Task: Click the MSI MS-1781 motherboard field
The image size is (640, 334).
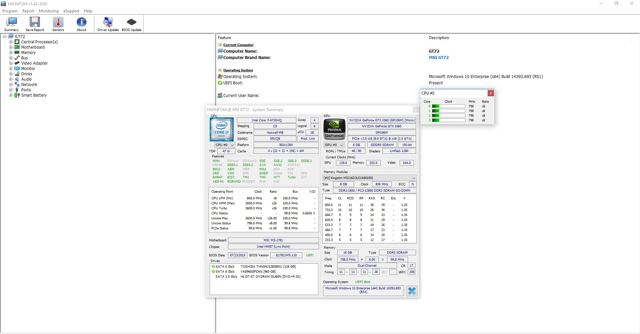Action: point(273,240)
